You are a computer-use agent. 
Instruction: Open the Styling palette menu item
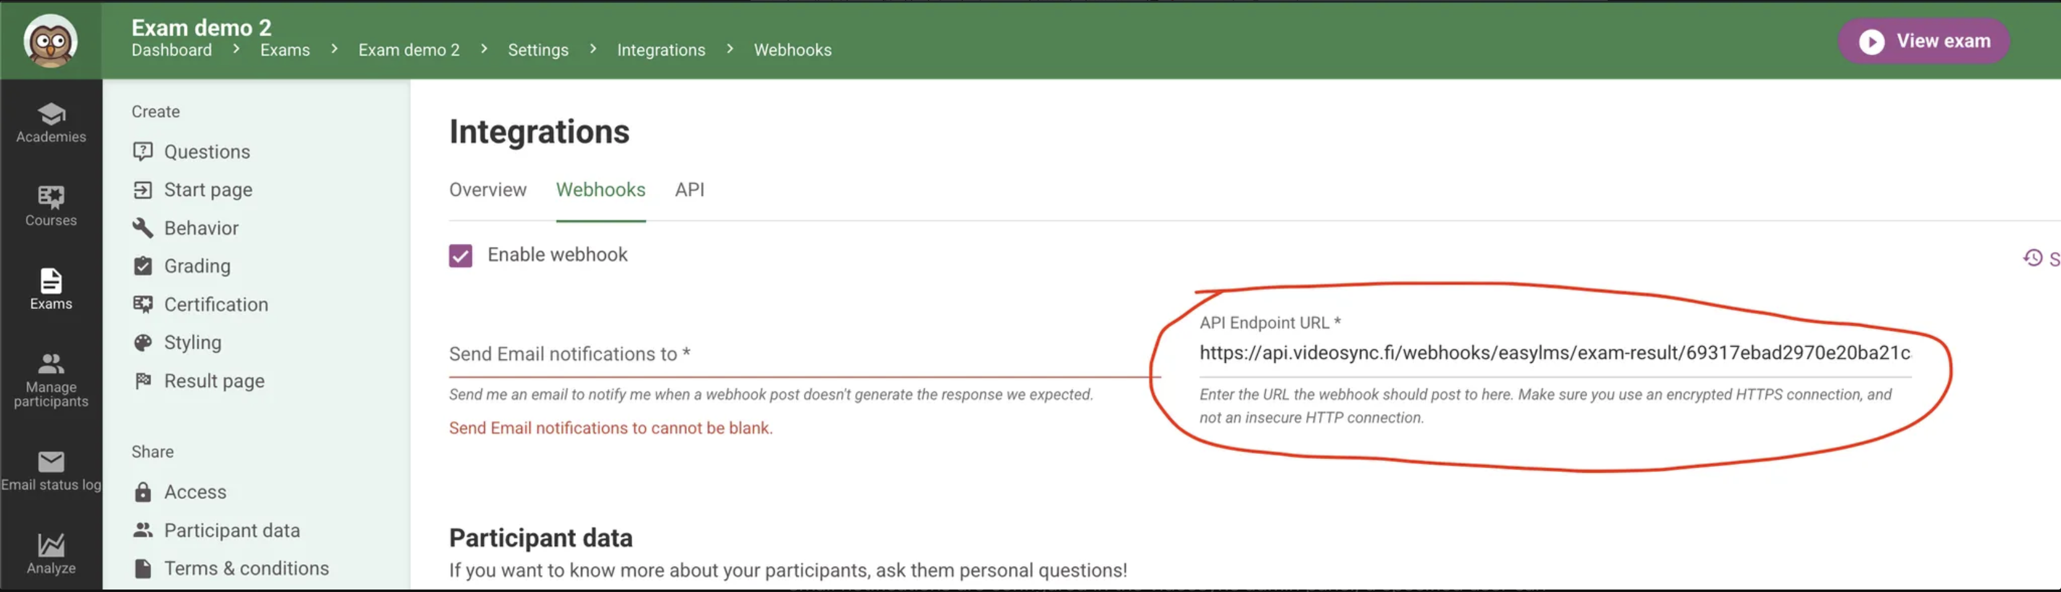click(192, 342)
